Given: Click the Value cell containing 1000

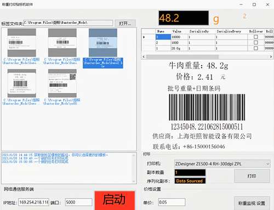Looking at the screenshot, I should [179, 43].
